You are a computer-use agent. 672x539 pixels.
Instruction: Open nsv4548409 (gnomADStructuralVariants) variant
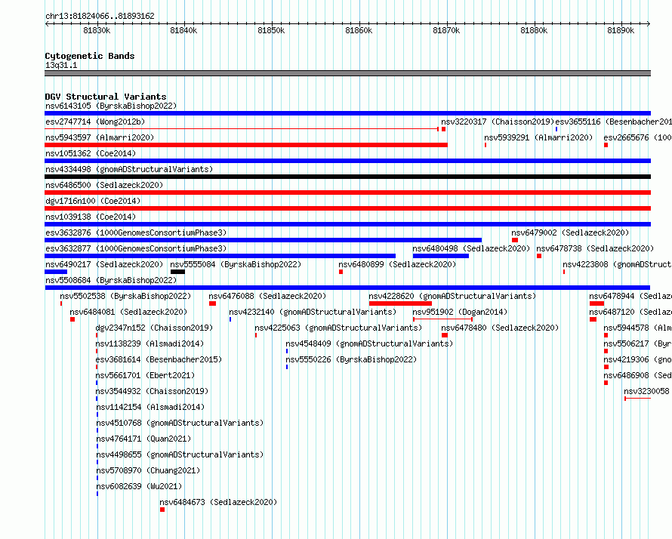tap(369, 343)
